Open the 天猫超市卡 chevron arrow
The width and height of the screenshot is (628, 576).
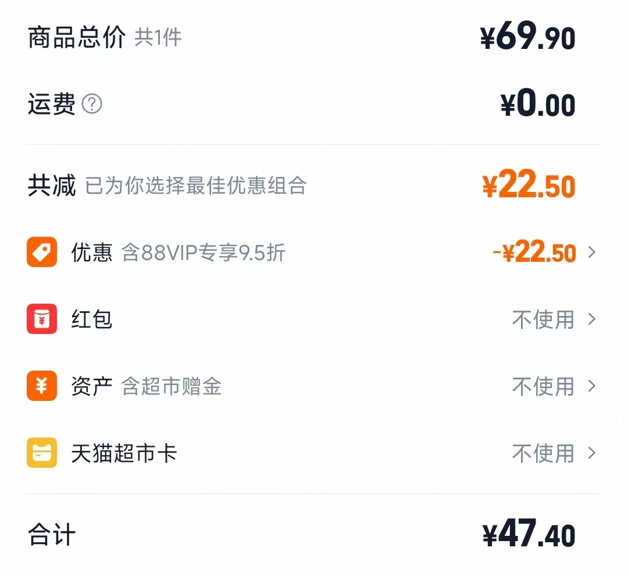[592, 453]
